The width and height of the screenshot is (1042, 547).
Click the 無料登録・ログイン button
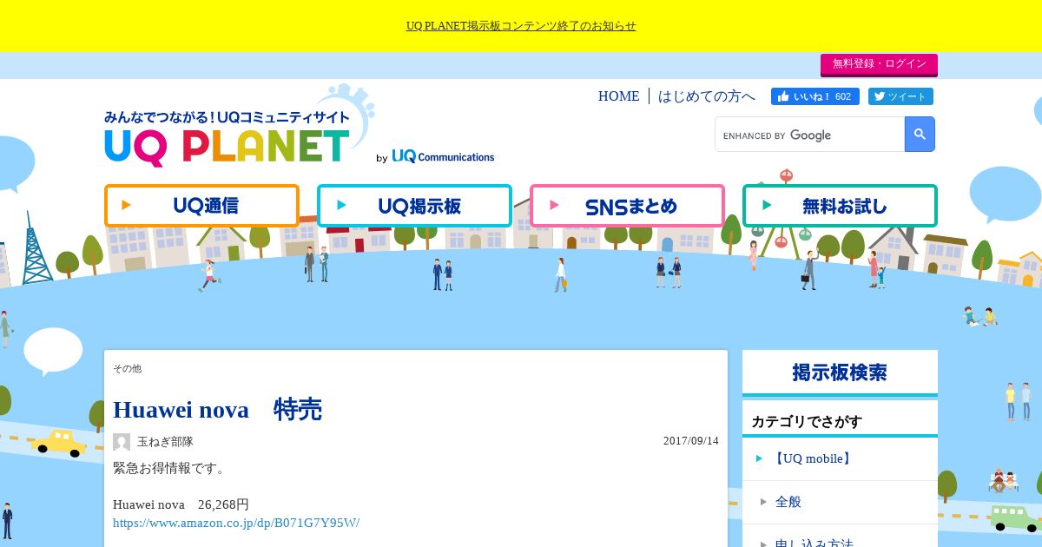click(x=879, y=64)
